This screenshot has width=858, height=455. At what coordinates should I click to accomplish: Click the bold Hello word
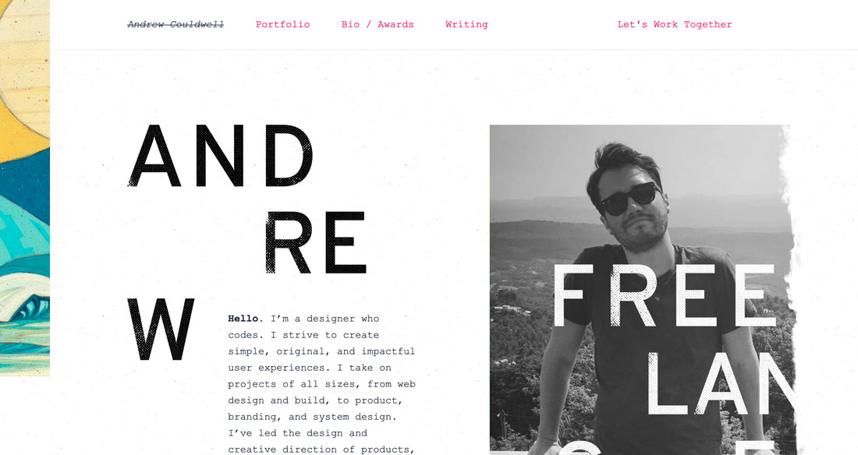click(243, 319)
